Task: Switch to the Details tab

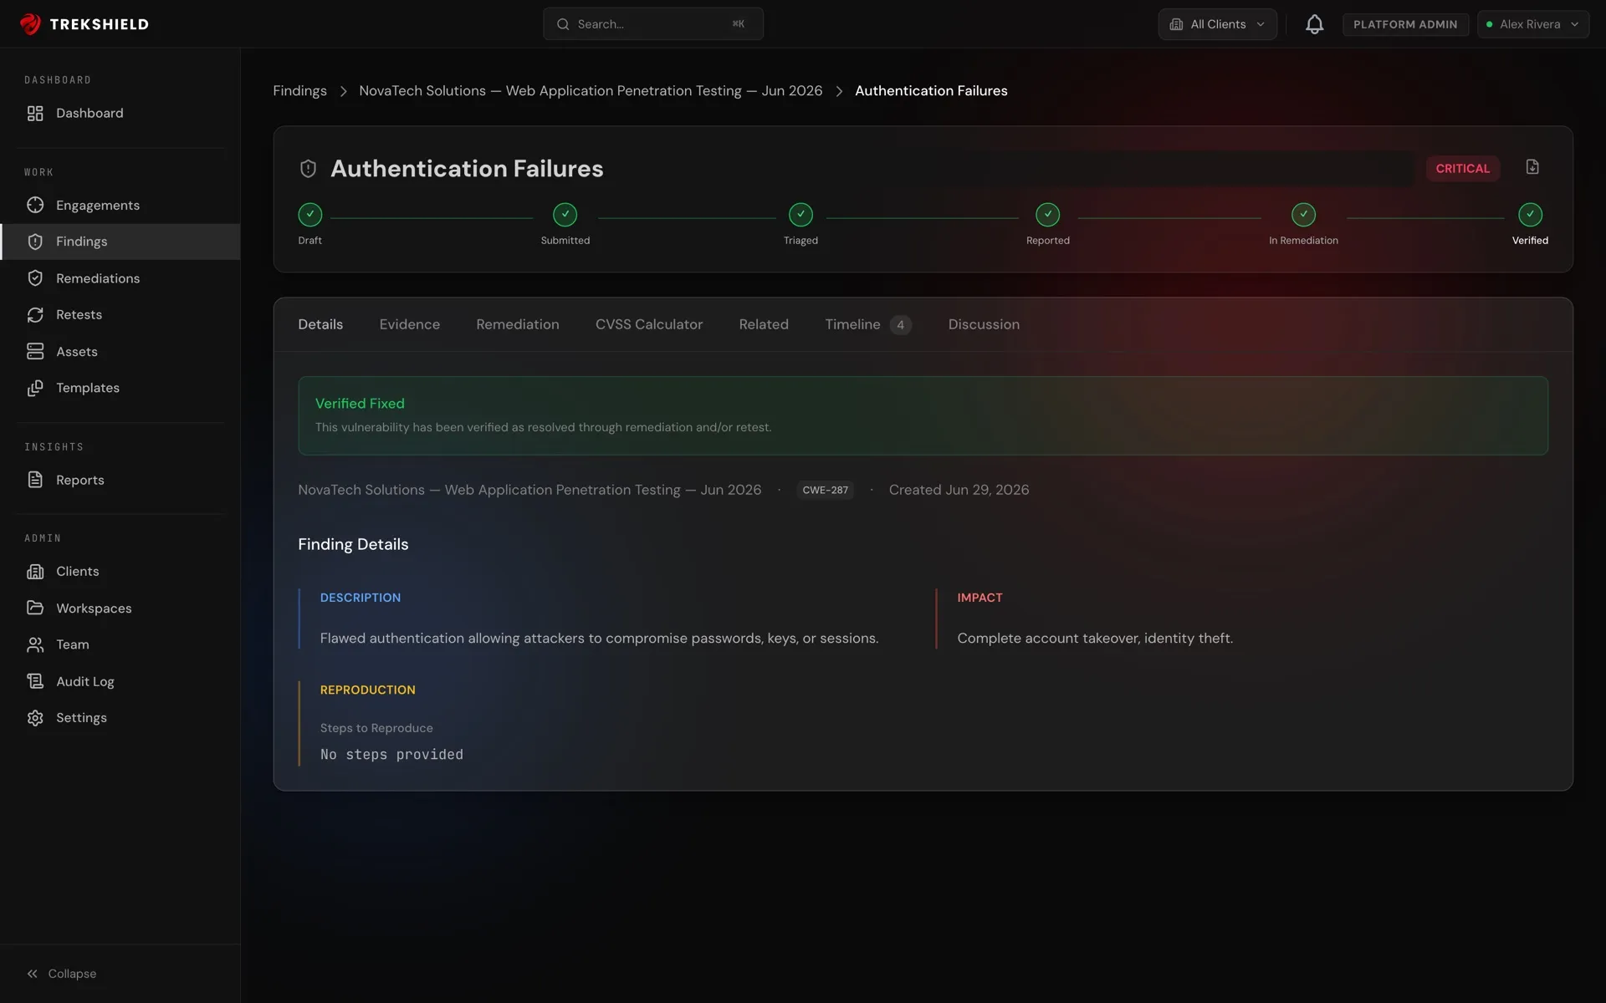Action: pos(320,324)
